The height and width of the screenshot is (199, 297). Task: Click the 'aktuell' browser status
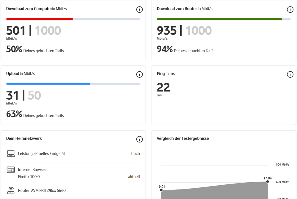point(134,177)
